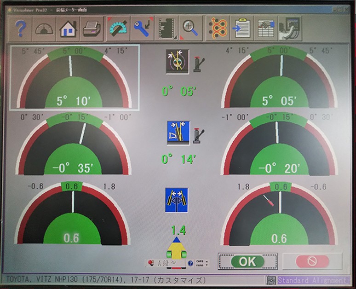The height and width of the screenshot is (289, 356).
Task: Click the jack icon beside caster
Action: point(199,63)
